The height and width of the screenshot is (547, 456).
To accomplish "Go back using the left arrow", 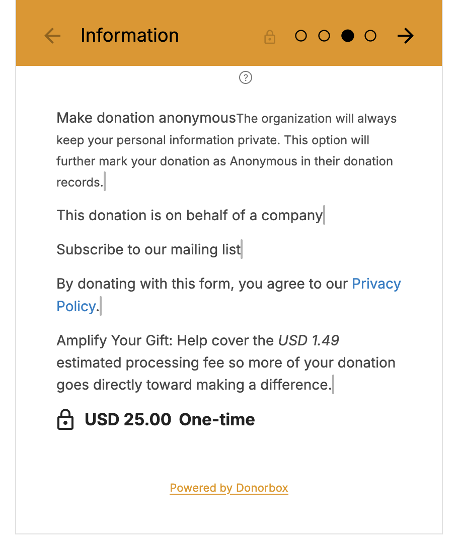I will [x=52, y=36].
